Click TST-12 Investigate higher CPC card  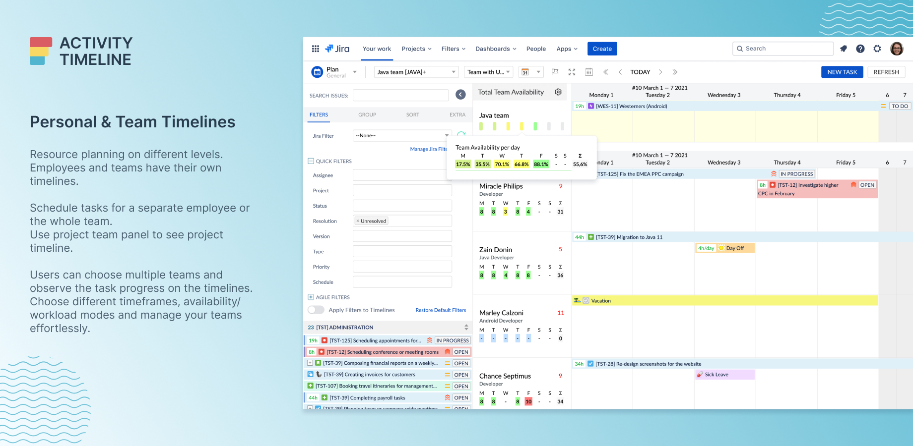coord(817,189)
